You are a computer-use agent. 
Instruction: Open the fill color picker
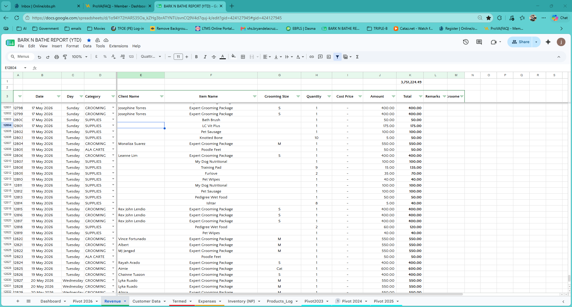click(234, 57)
